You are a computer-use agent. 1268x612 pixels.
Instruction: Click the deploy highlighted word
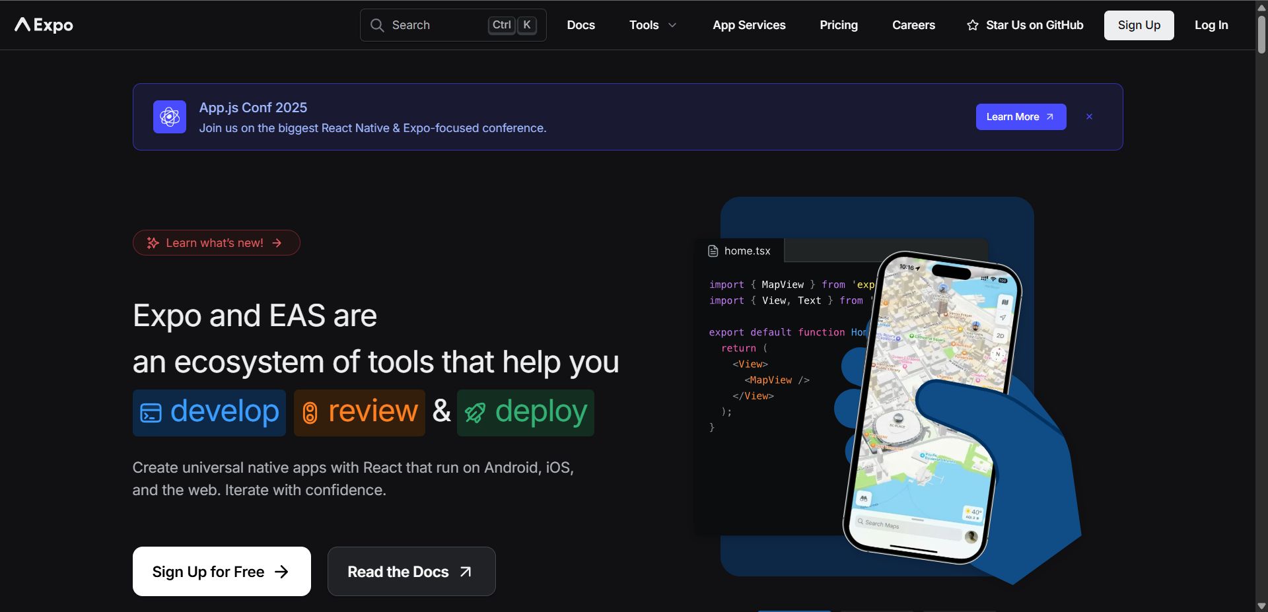pos(526,413)
